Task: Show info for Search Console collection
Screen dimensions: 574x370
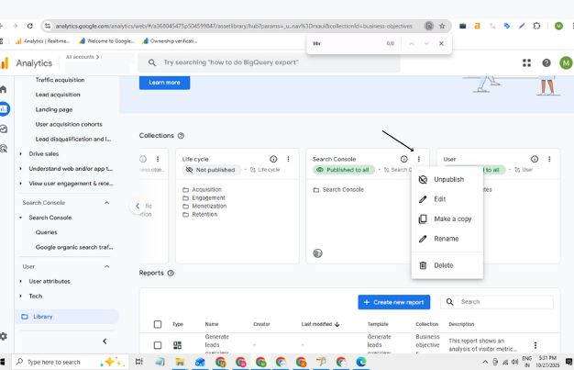Action: pos(403,159)
